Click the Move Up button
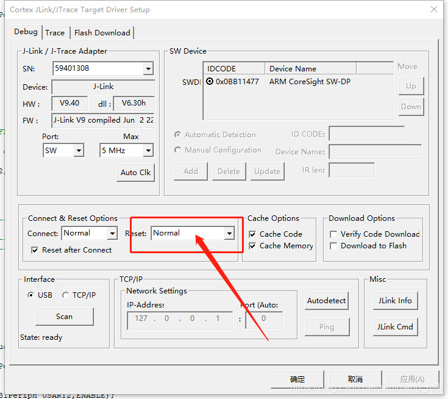The width and height of the screenshot is (448, 399). pyautogui.click(x=411, y=86)
